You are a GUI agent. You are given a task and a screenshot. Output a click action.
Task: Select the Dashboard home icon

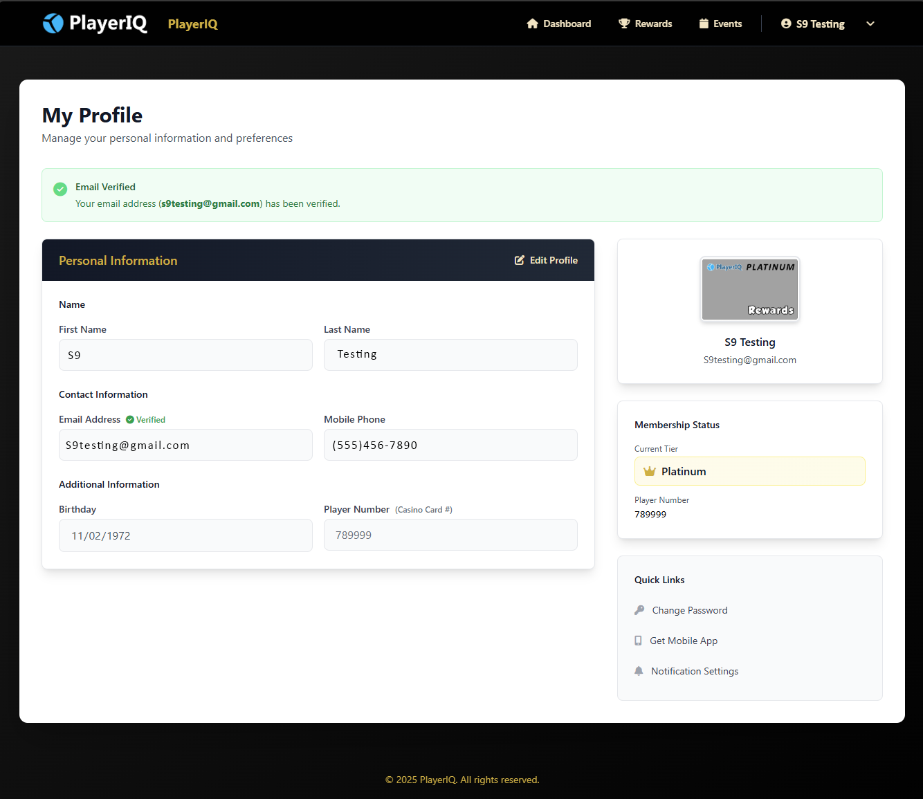(x=533, y=23)
